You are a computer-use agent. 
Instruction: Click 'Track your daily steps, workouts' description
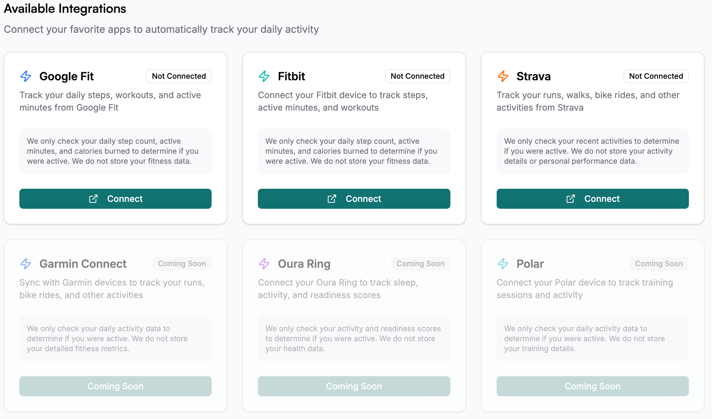point(110,101)
